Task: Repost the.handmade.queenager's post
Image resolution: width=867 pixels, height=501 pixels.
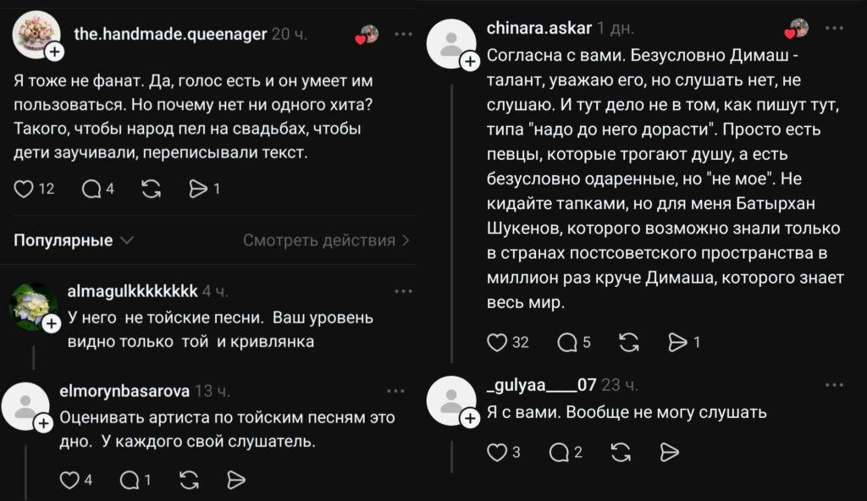Action: tap(152, 189)
